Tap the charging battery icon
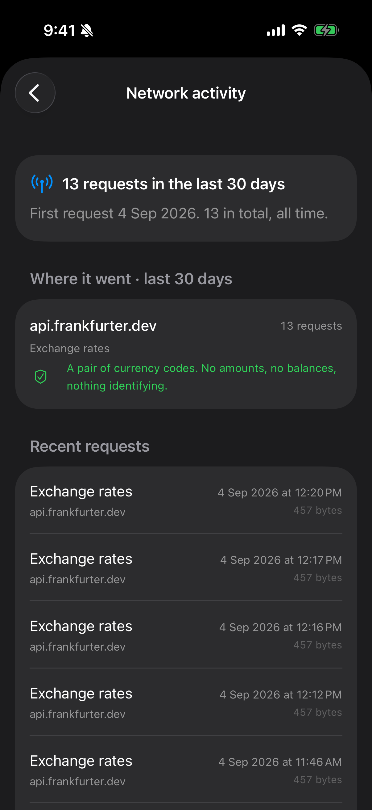Screen dimensions: 372x810 coord(326,31)
